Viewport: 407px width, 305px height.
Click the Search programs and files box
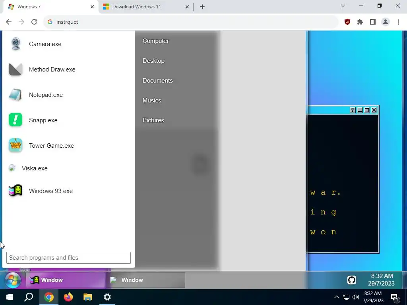68,257
